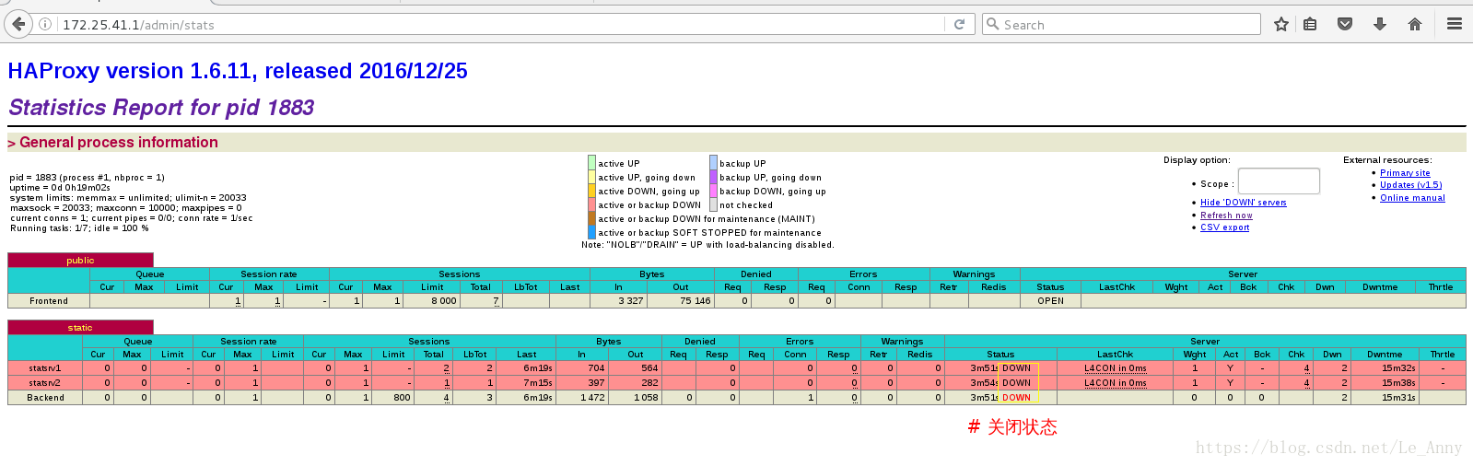
Task: Click the public proxy title
Action: 80,261
